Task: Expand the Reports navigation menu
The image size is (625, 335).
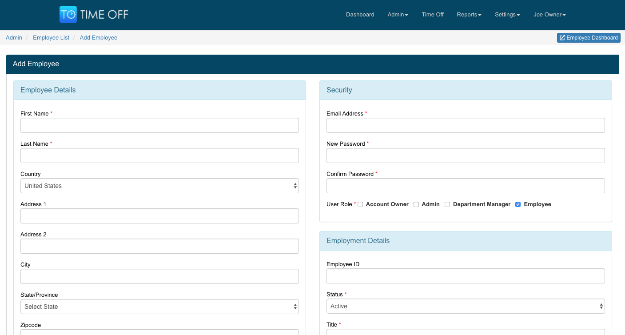Action: 469,15
